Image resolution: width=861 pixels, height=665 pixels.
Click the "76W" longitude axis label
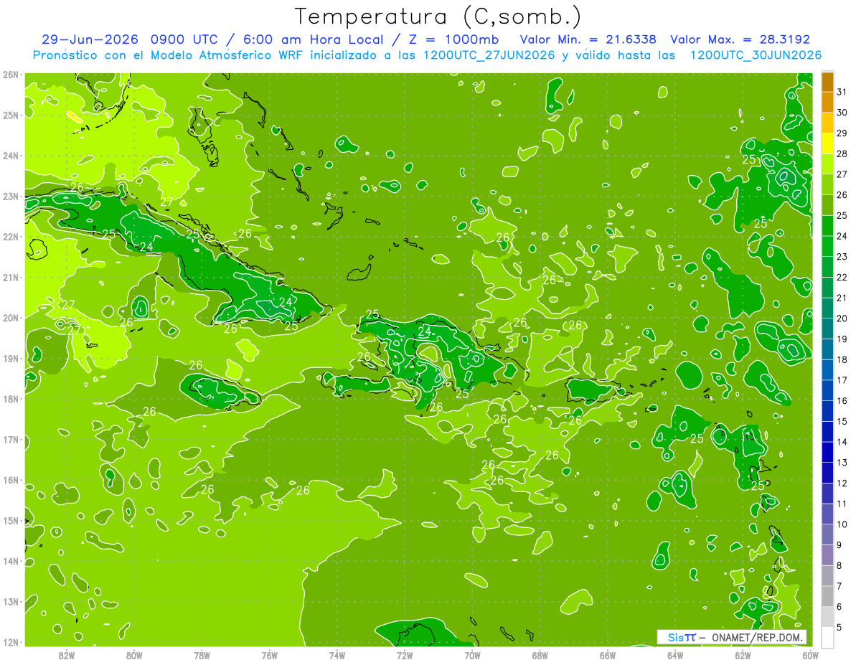click(x=269, y=654)
